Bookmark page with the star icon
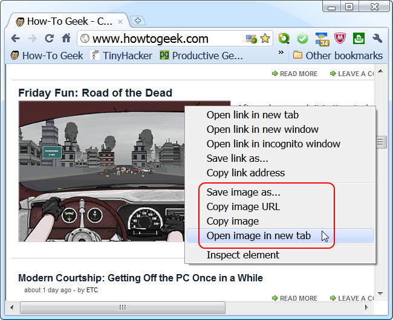The width and height of the screenshot is (393, 320). click(265, 38)
